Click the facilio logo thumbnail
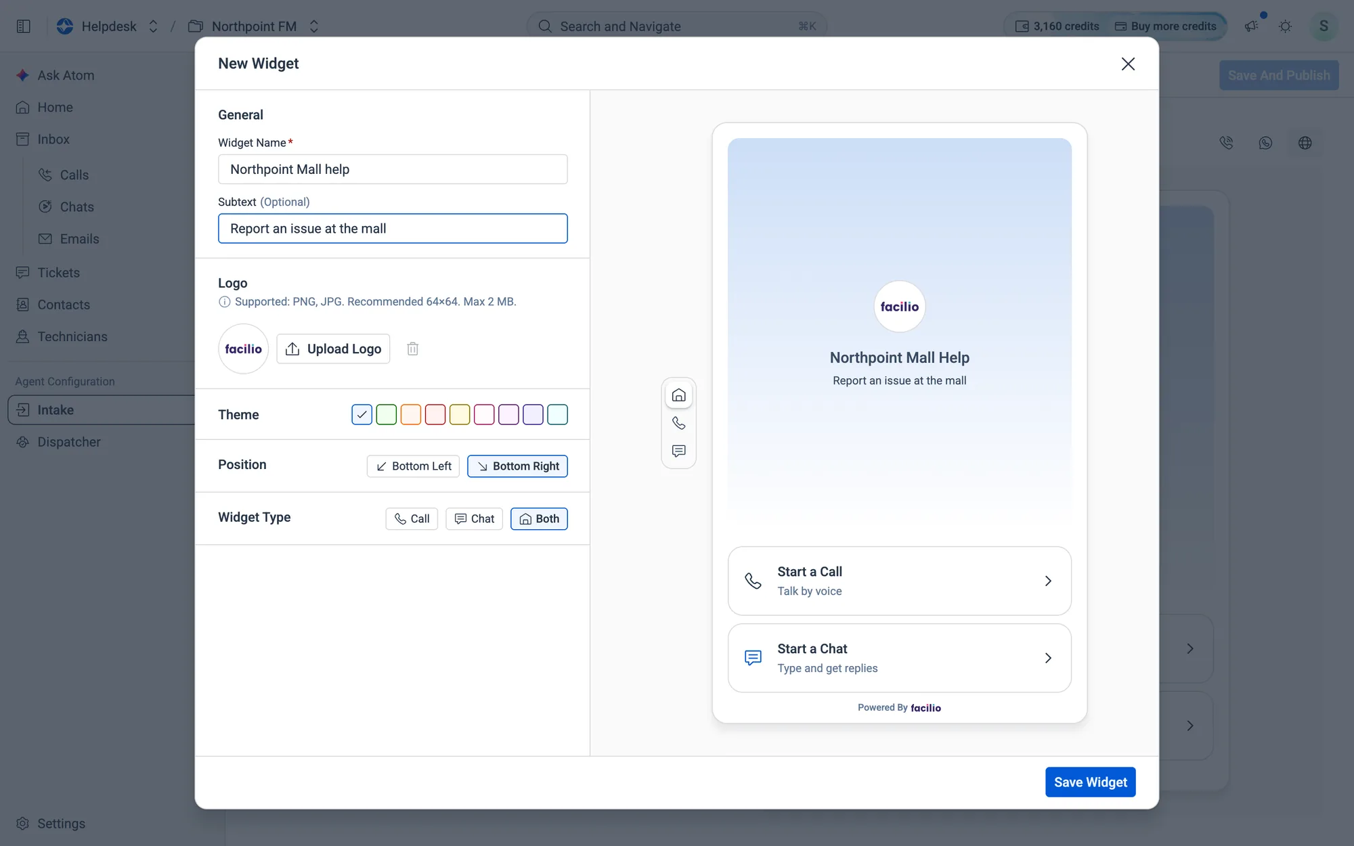The image size is (1354, 846). [x=243, y=349]
